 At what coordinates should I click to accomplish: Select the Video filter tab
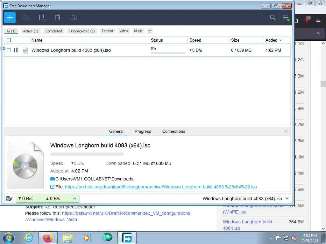coord(124,31)
